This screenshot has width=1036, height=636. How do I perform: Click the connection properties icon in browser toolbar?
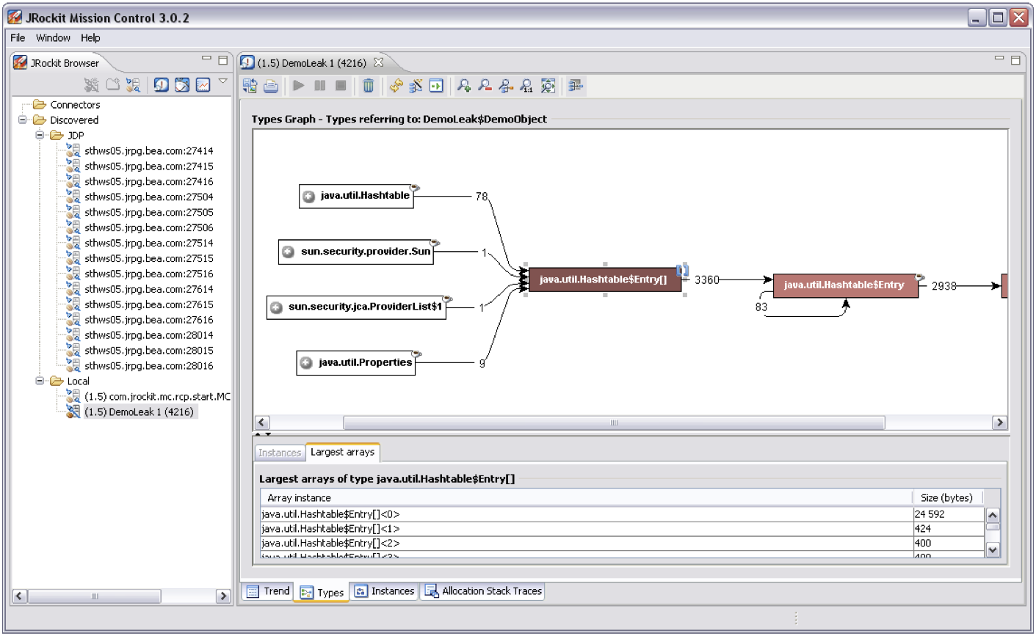[133, 85]
